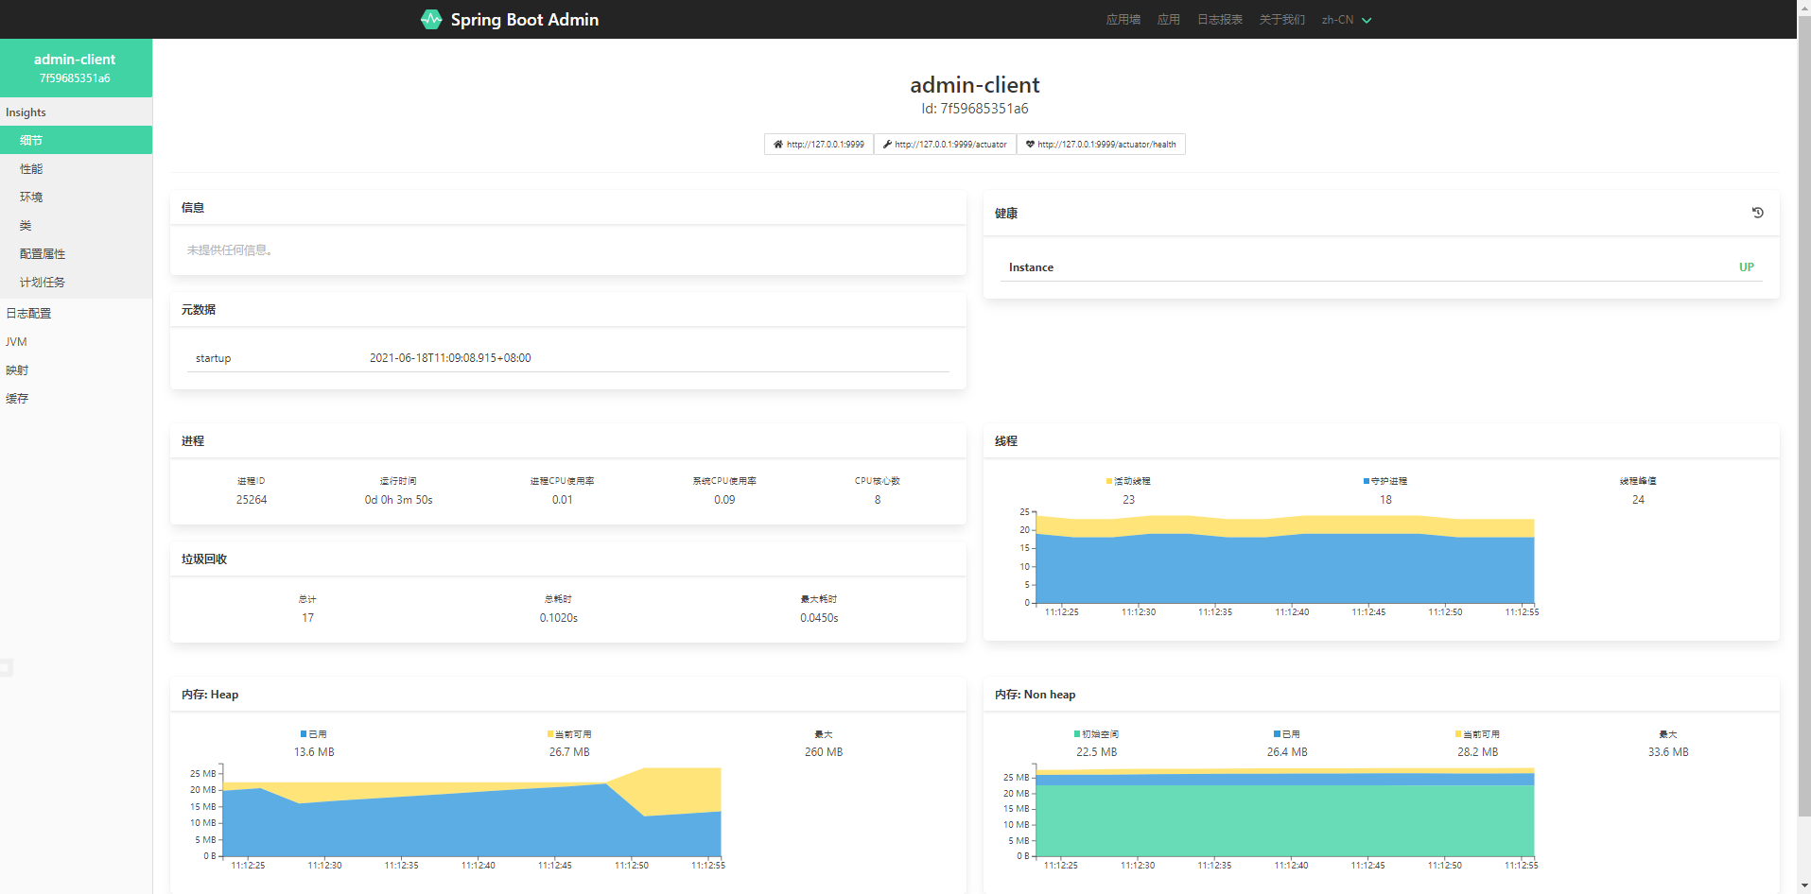Select 性能 in the sidebar
1811x894 pixels.
coord(76,168)
